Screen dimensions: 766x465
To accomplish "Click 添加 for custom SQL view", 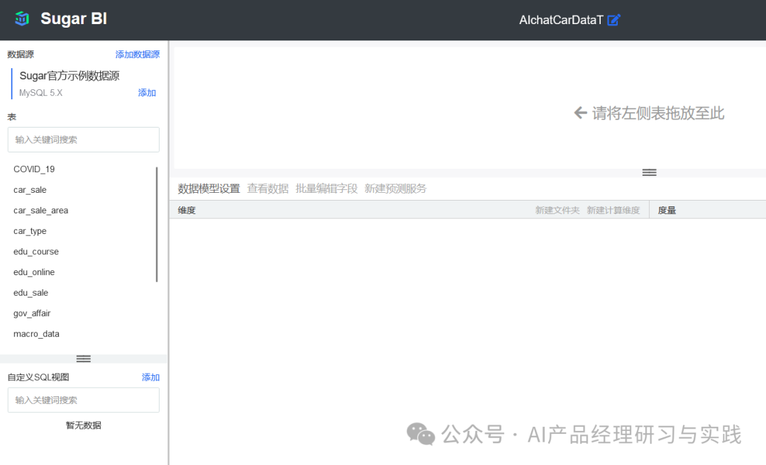I will (150, 377).
